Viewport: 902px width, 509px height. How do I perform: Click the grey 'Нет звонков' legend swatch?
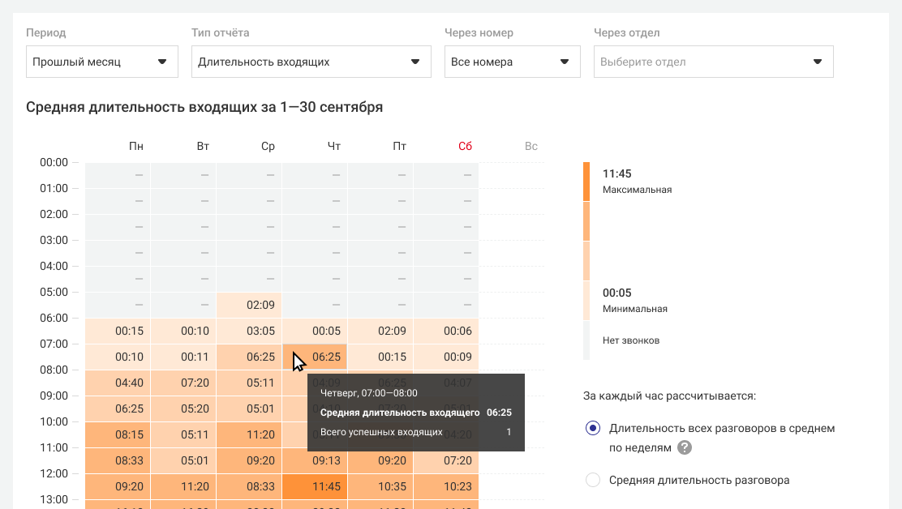tap(586, 340)
